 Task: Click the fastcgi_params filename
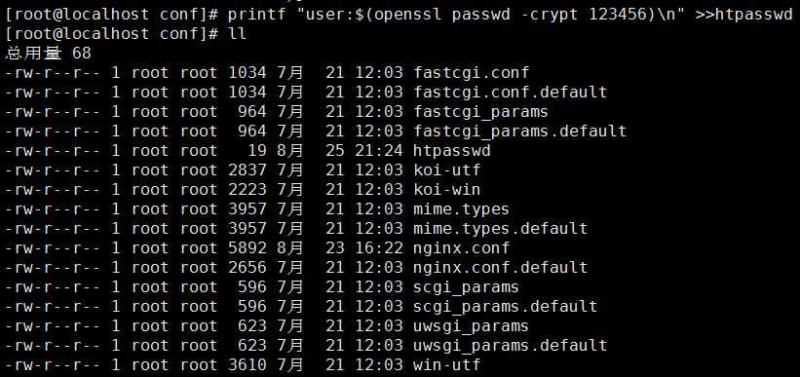[481, 112]
